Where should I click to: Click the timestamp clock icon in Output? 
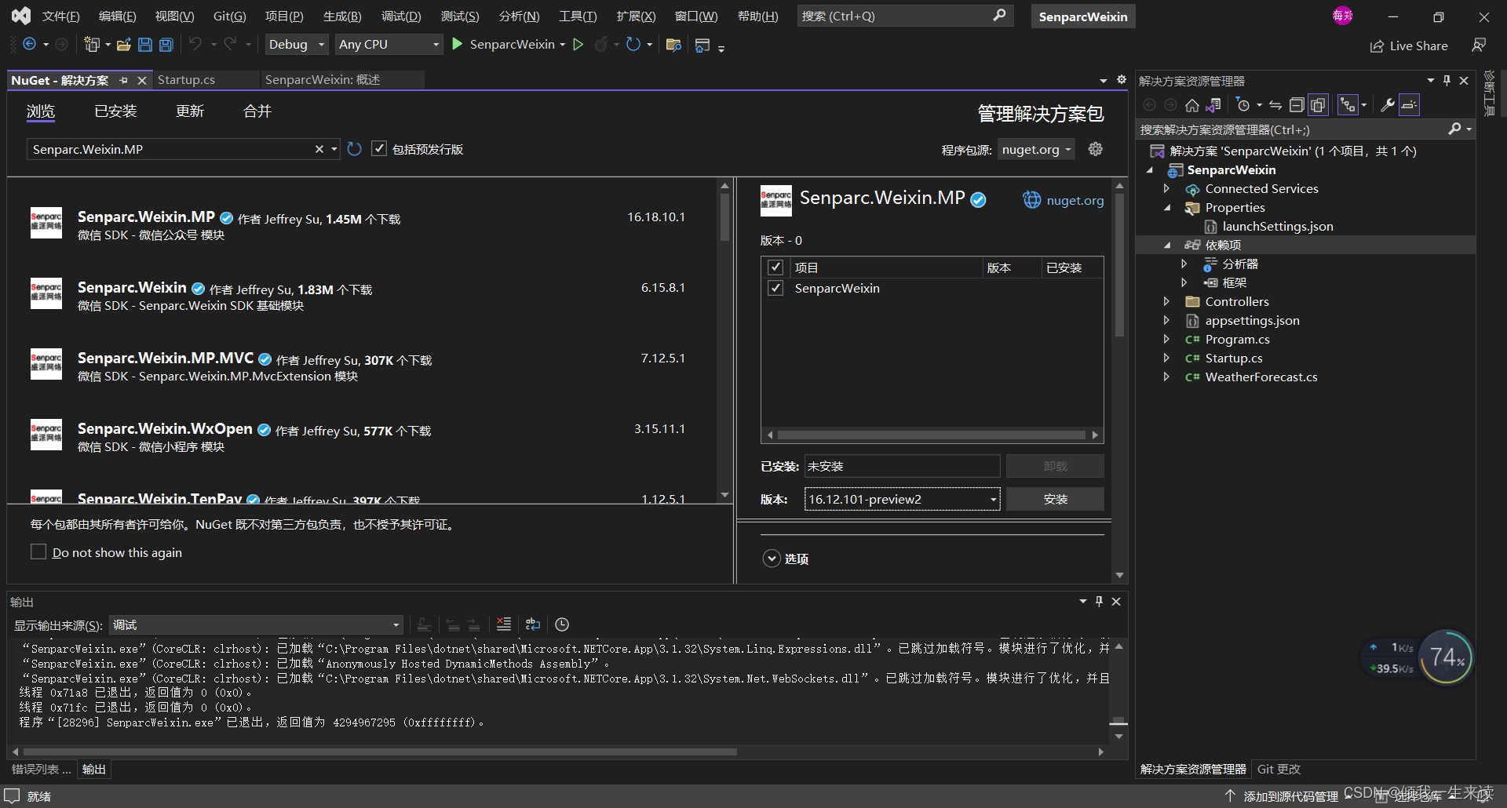(x=562, y=624)
